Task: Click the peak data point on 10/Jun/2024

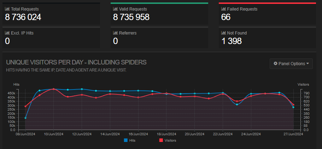Action: [54, 89]
